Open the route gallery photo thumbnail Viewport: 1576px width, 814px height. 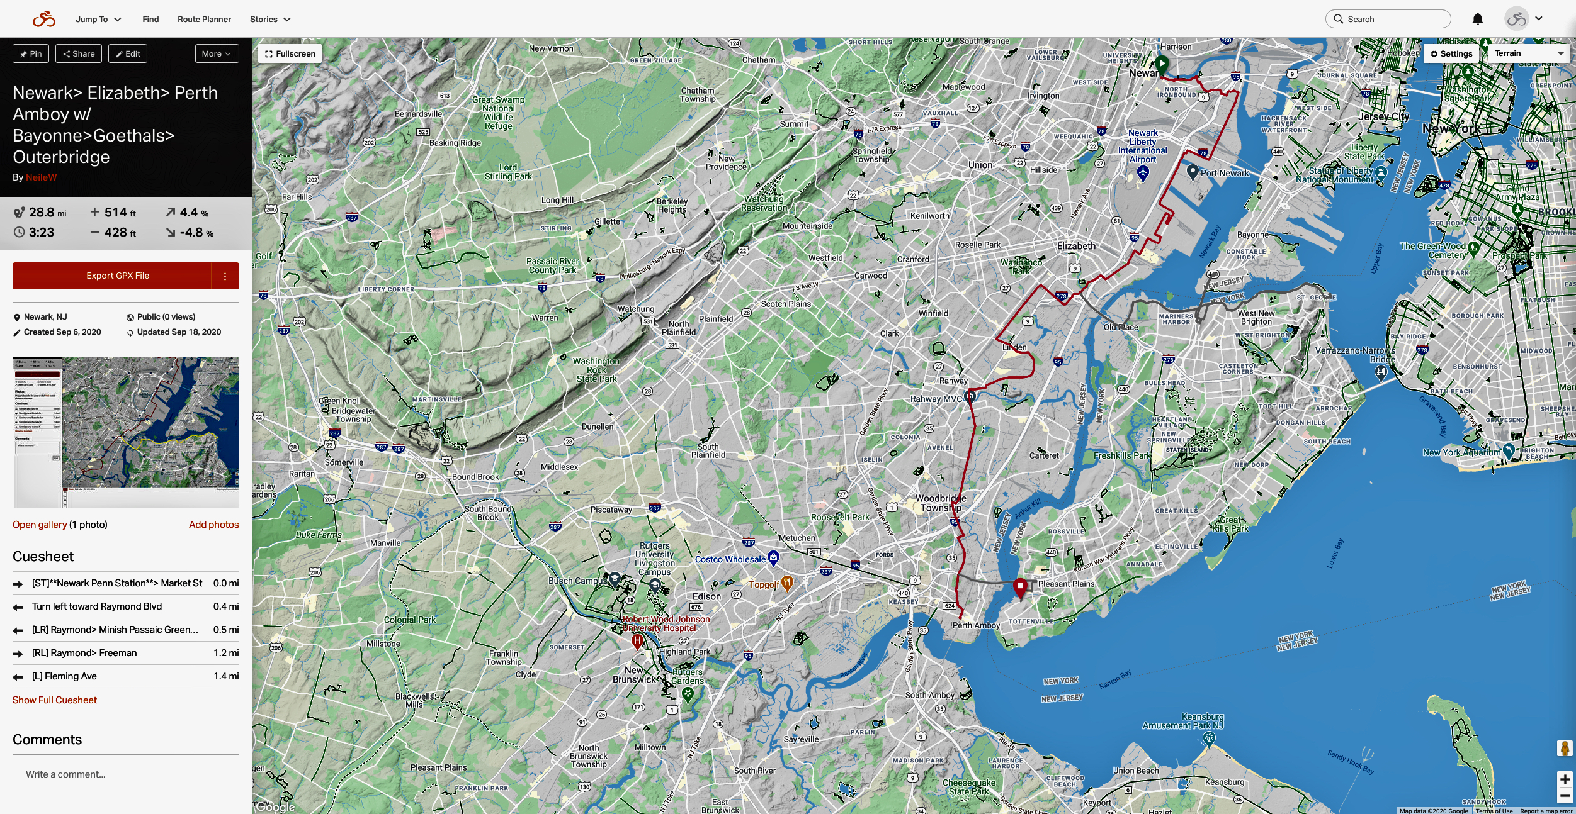[x=126, y=432]
